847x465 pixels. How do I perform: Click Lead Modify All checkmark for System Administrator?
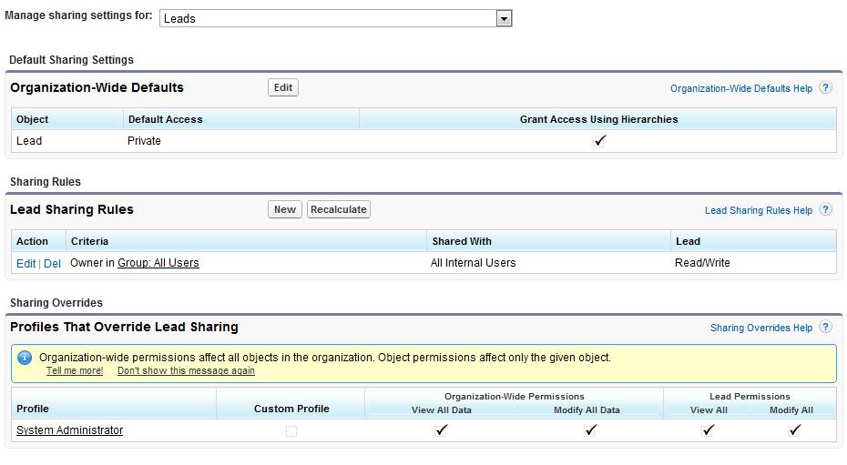point(794,430)
